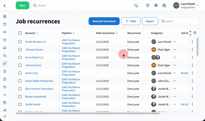Image resolution: width=205 pixels, height=121 pixels.
Task: Open table column settings gear
Action: click(x=195, y=33)
